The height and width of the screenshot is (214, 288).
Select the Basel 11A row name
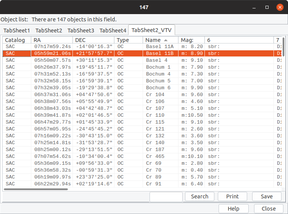[x=160, y=47]
